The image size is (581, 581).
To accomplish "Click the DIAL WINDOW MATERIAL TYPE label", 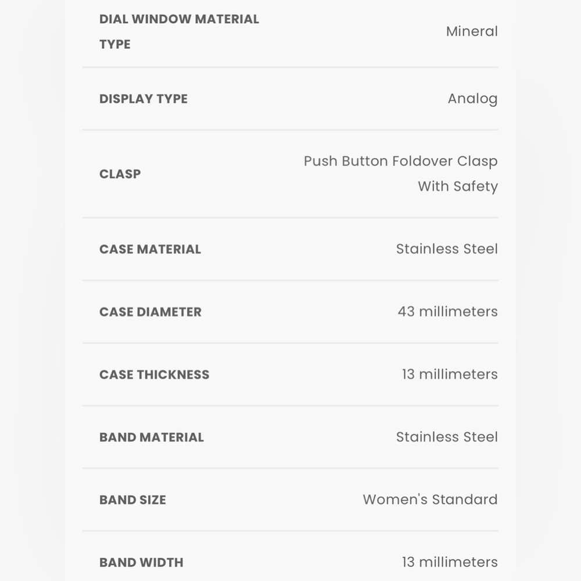I will coord(179,31).
